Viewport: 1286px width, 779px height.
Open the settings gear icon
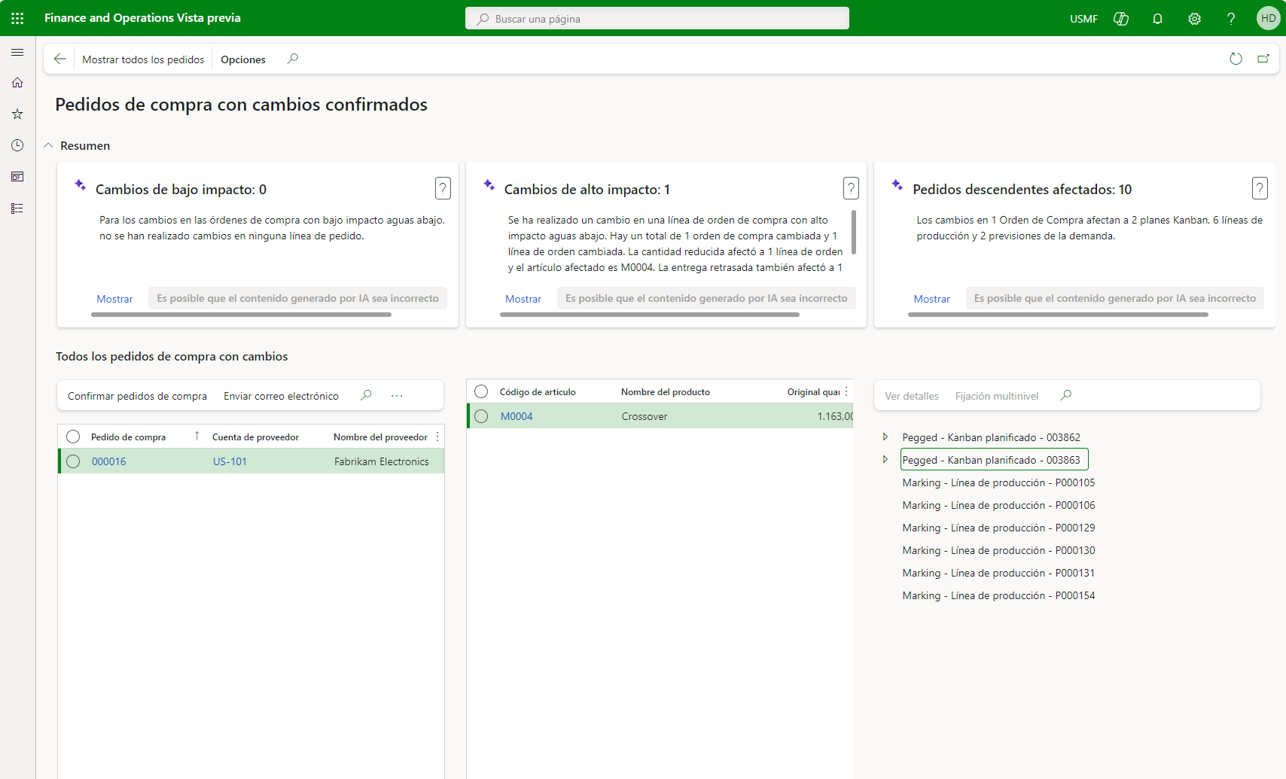point(1194,19)
